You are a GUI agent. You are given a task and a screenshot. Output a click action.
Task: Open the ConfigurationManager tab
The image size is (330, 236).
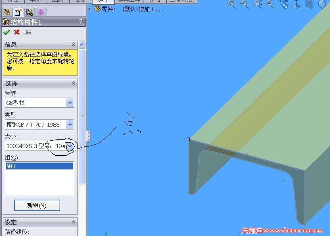[x=29, y=12]
